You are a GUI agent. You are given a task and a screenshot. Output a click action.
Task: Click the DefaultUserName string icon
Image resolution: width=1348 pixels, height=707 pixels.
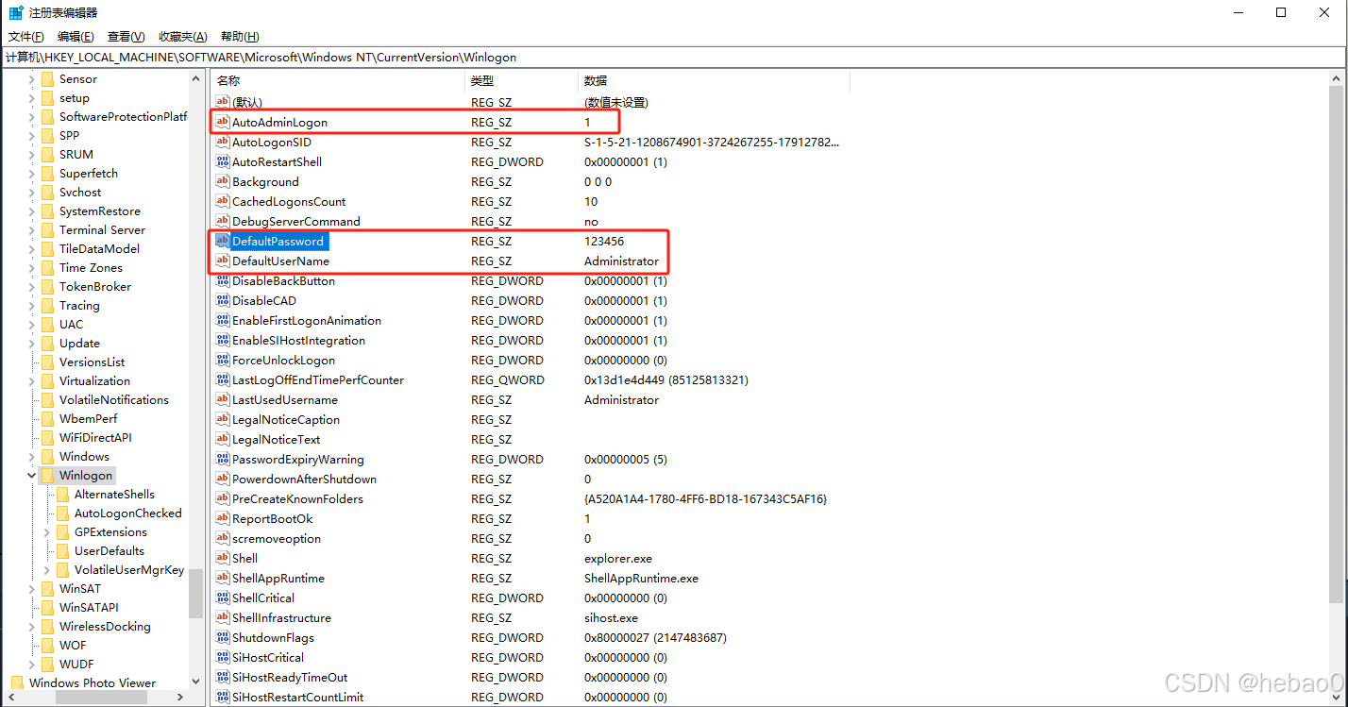point(223,261)
